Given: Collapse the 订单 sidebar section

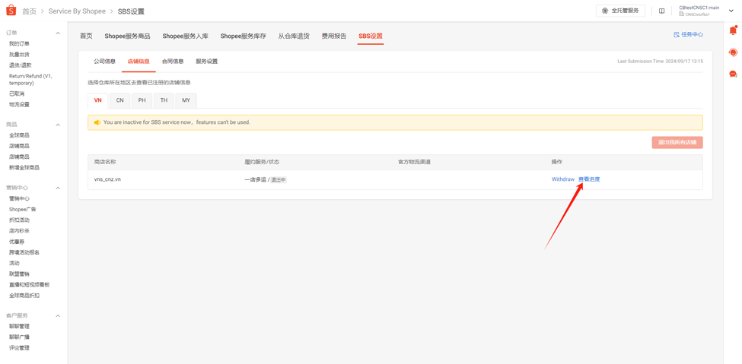Looking at the screenshot, I should pos(58,33).
